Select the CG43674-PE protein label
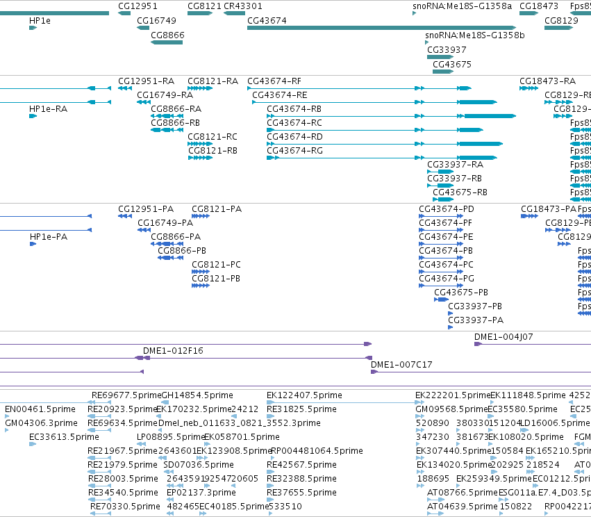591x517 pixels. (x=446, y=237)
